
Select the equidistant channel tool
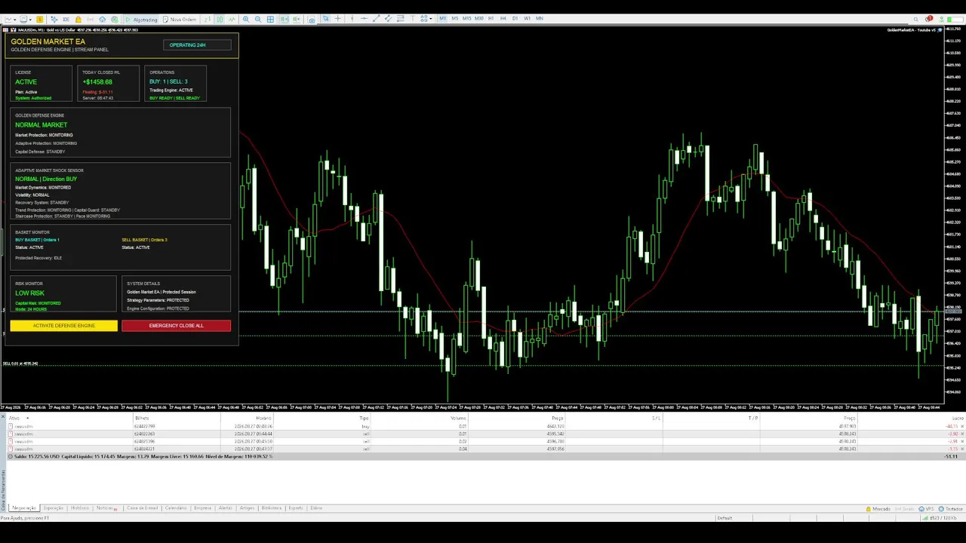[389, 18]
